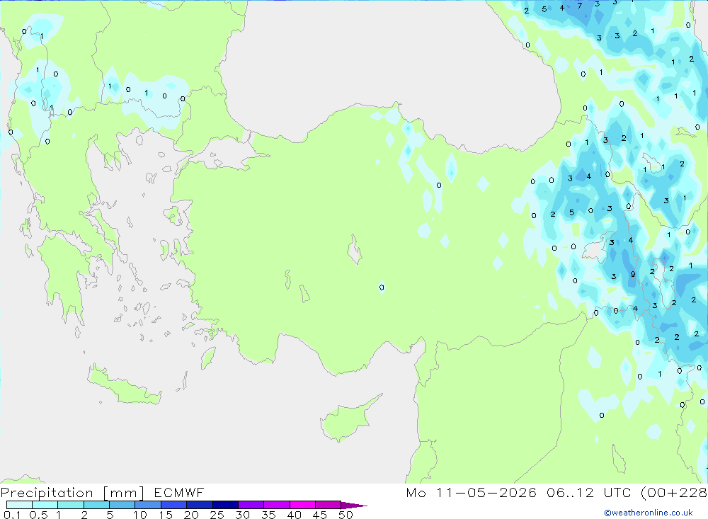This screenshot has width=708, height=519.
Task: Click the '(00+228' forecast offset text
Action: click(x=674, y=492)
